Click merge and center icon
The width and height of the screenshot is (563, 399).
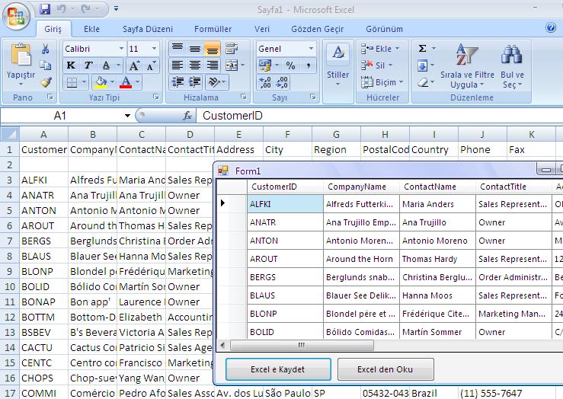(x=232, y=65)
